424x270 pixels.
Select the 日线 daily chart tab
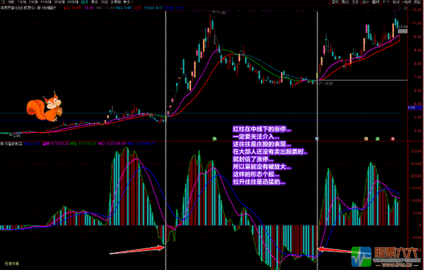point(85,2)
